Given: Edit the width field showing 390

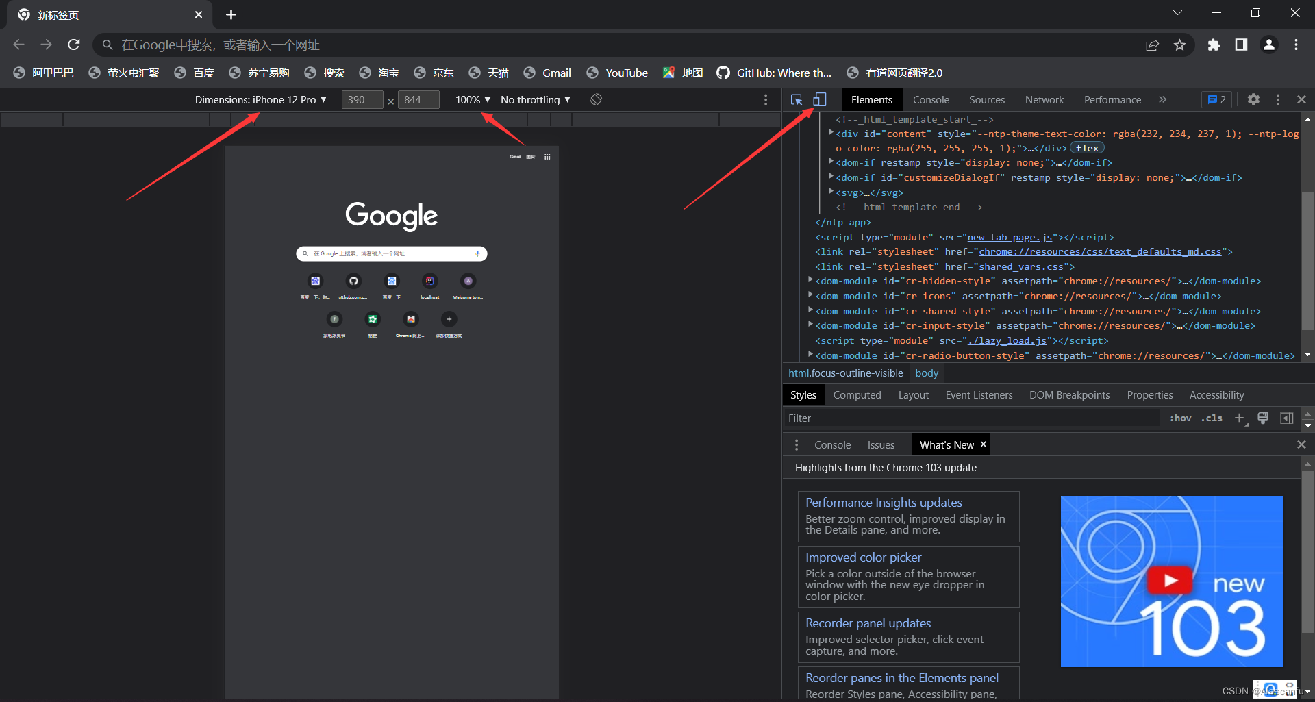Looking at the screenshot, I should 362,100.
